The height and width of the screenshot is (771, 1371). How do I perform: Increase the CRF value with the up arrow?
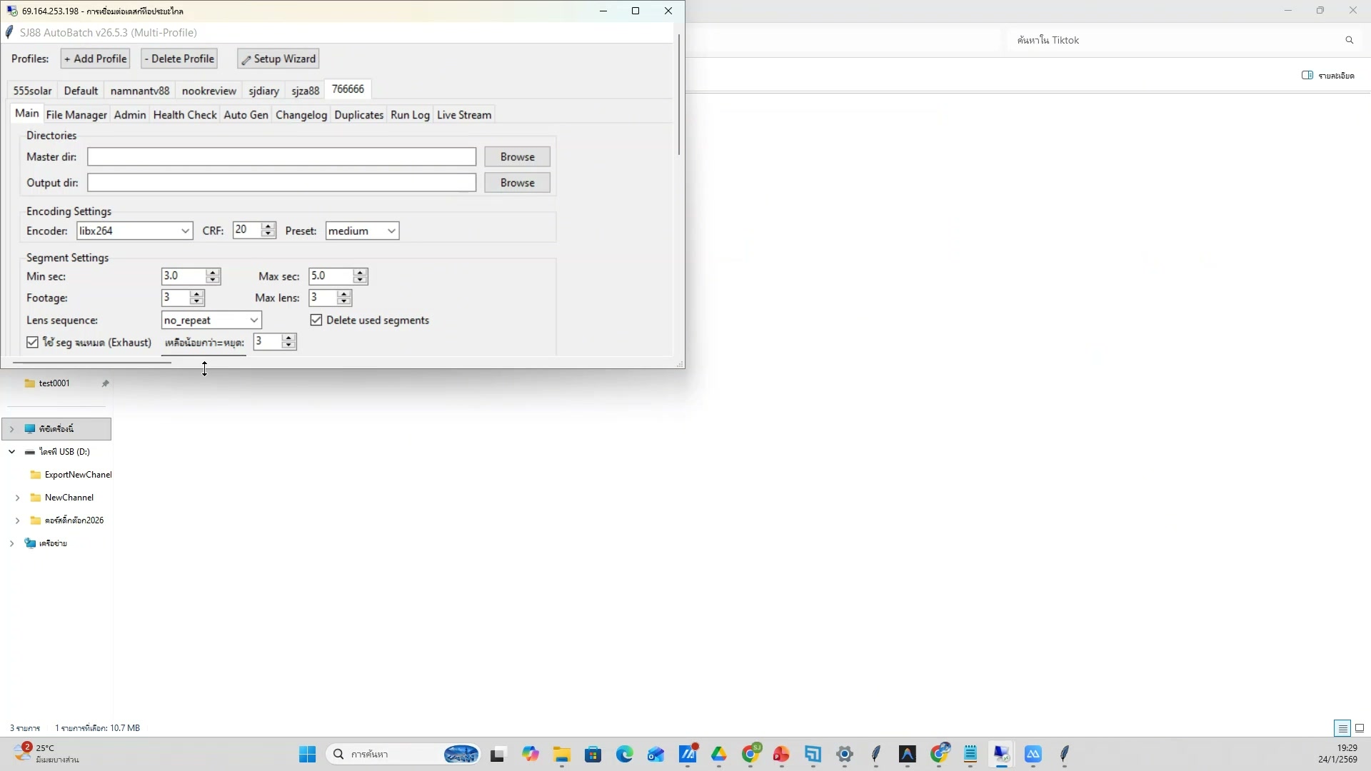coord(268,226)
